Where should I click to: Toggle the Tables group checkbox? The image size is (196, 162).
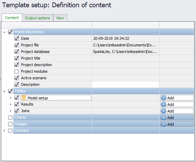coord(10,91)
